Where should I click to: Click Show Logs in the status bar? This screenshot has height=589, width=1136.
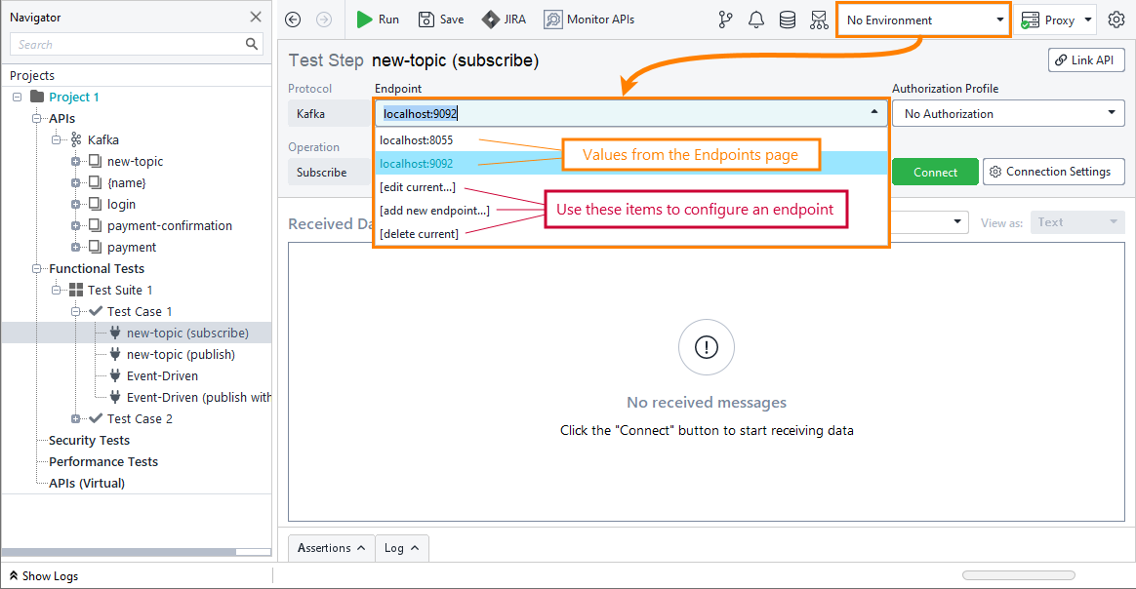tap(46, 575)
